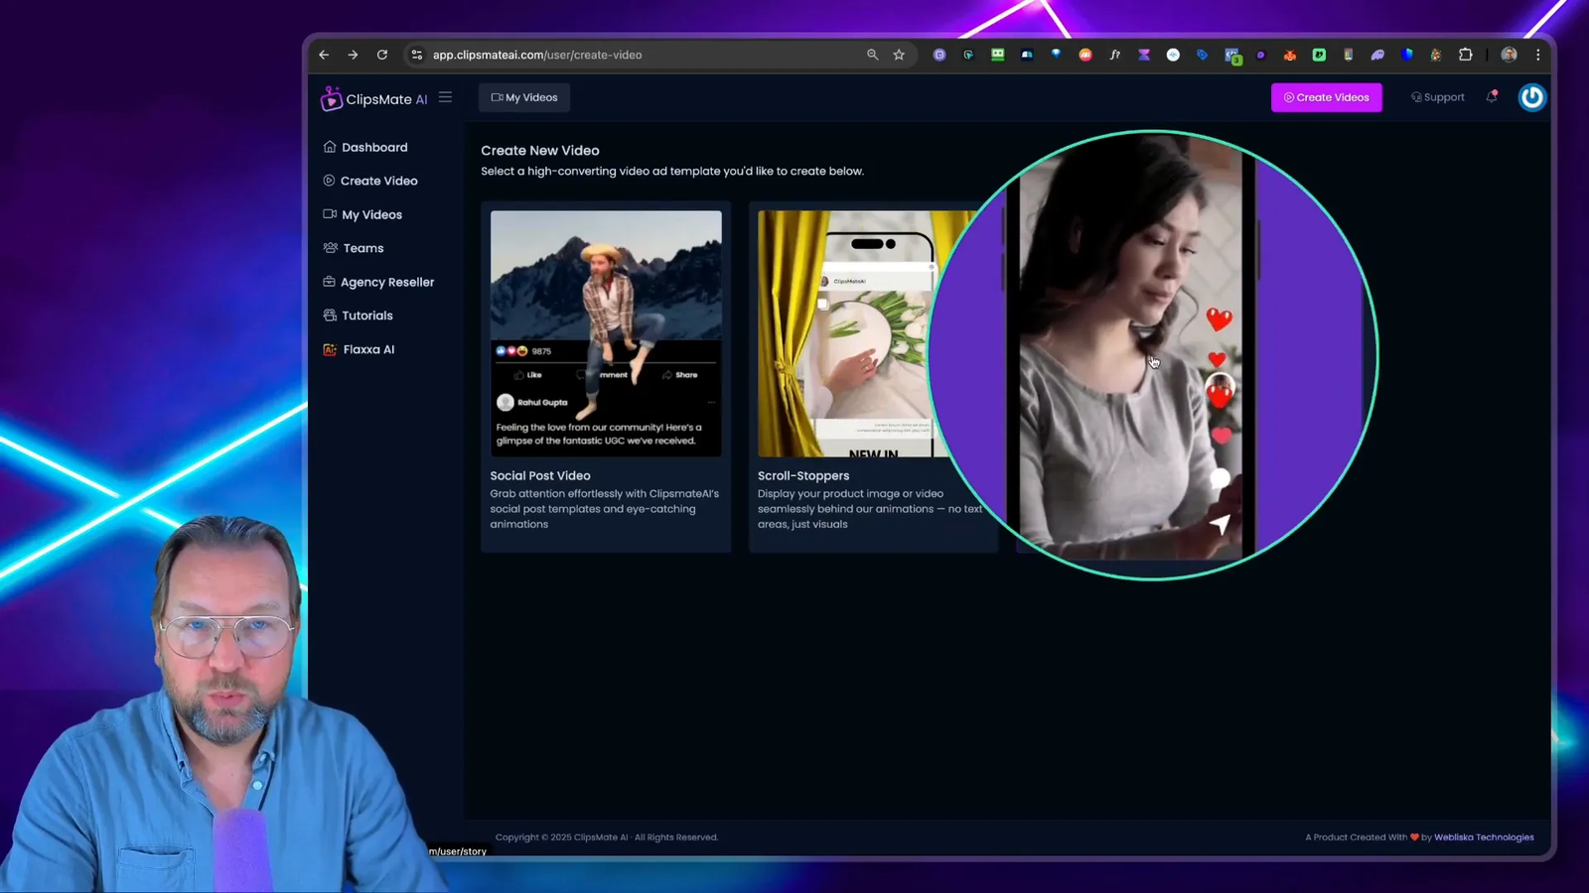The width and height of the screenshot is (1589, 893).
Task: Open notifications bell icon
Action: tap(1492, 96)
